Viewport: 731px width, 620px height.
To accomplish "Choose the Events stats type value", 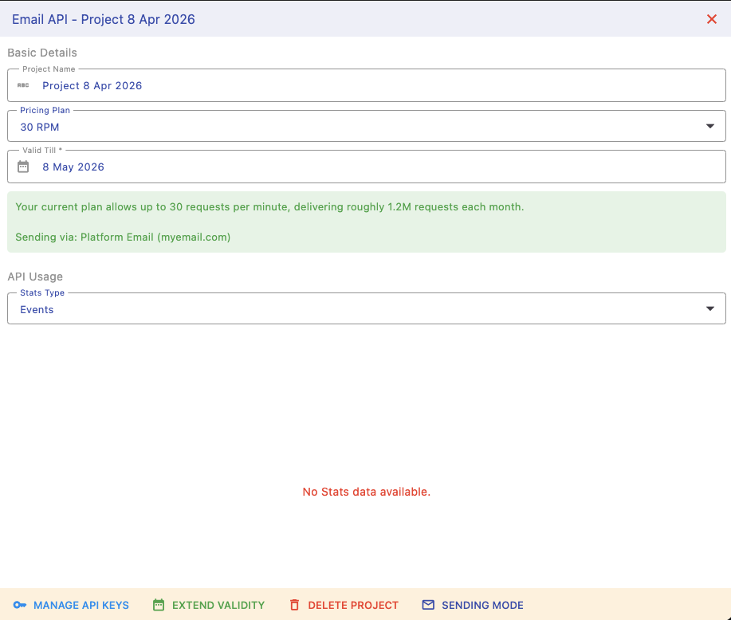I will (37, 309).
